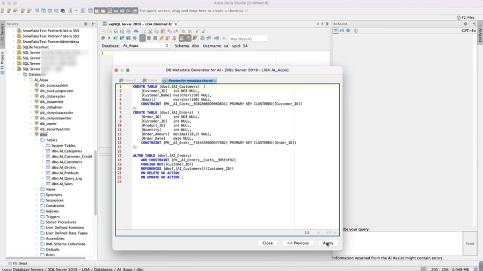Click the green Execute query play icon
Screen dimensions: 483x271
tap(109, 39)
